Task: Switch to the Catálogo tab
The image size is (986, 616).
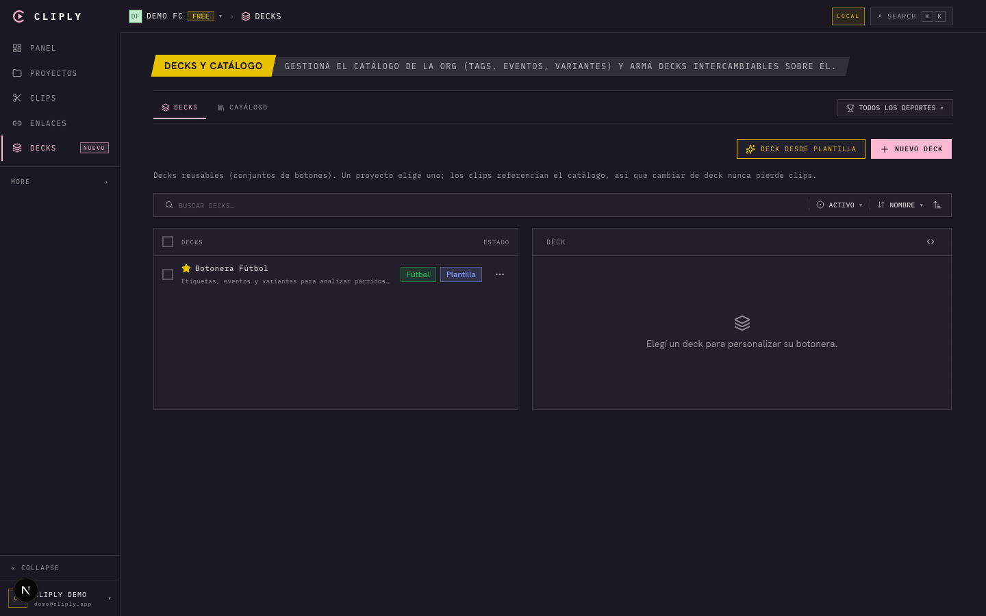Action: 242,107
